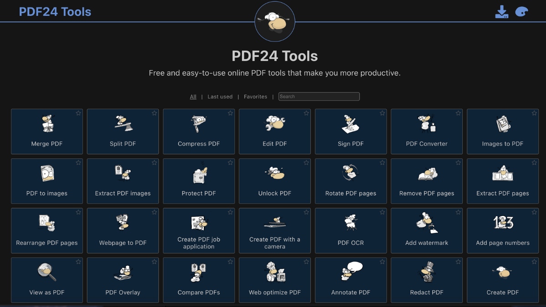
Task: Focus the tool Search field
Action: (319, 96)
